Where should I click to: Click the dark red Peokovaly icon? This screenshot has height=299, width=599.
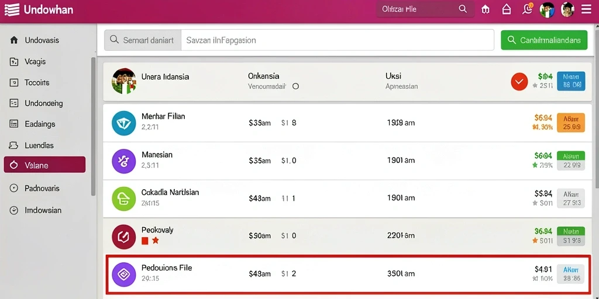coord(124,237)
